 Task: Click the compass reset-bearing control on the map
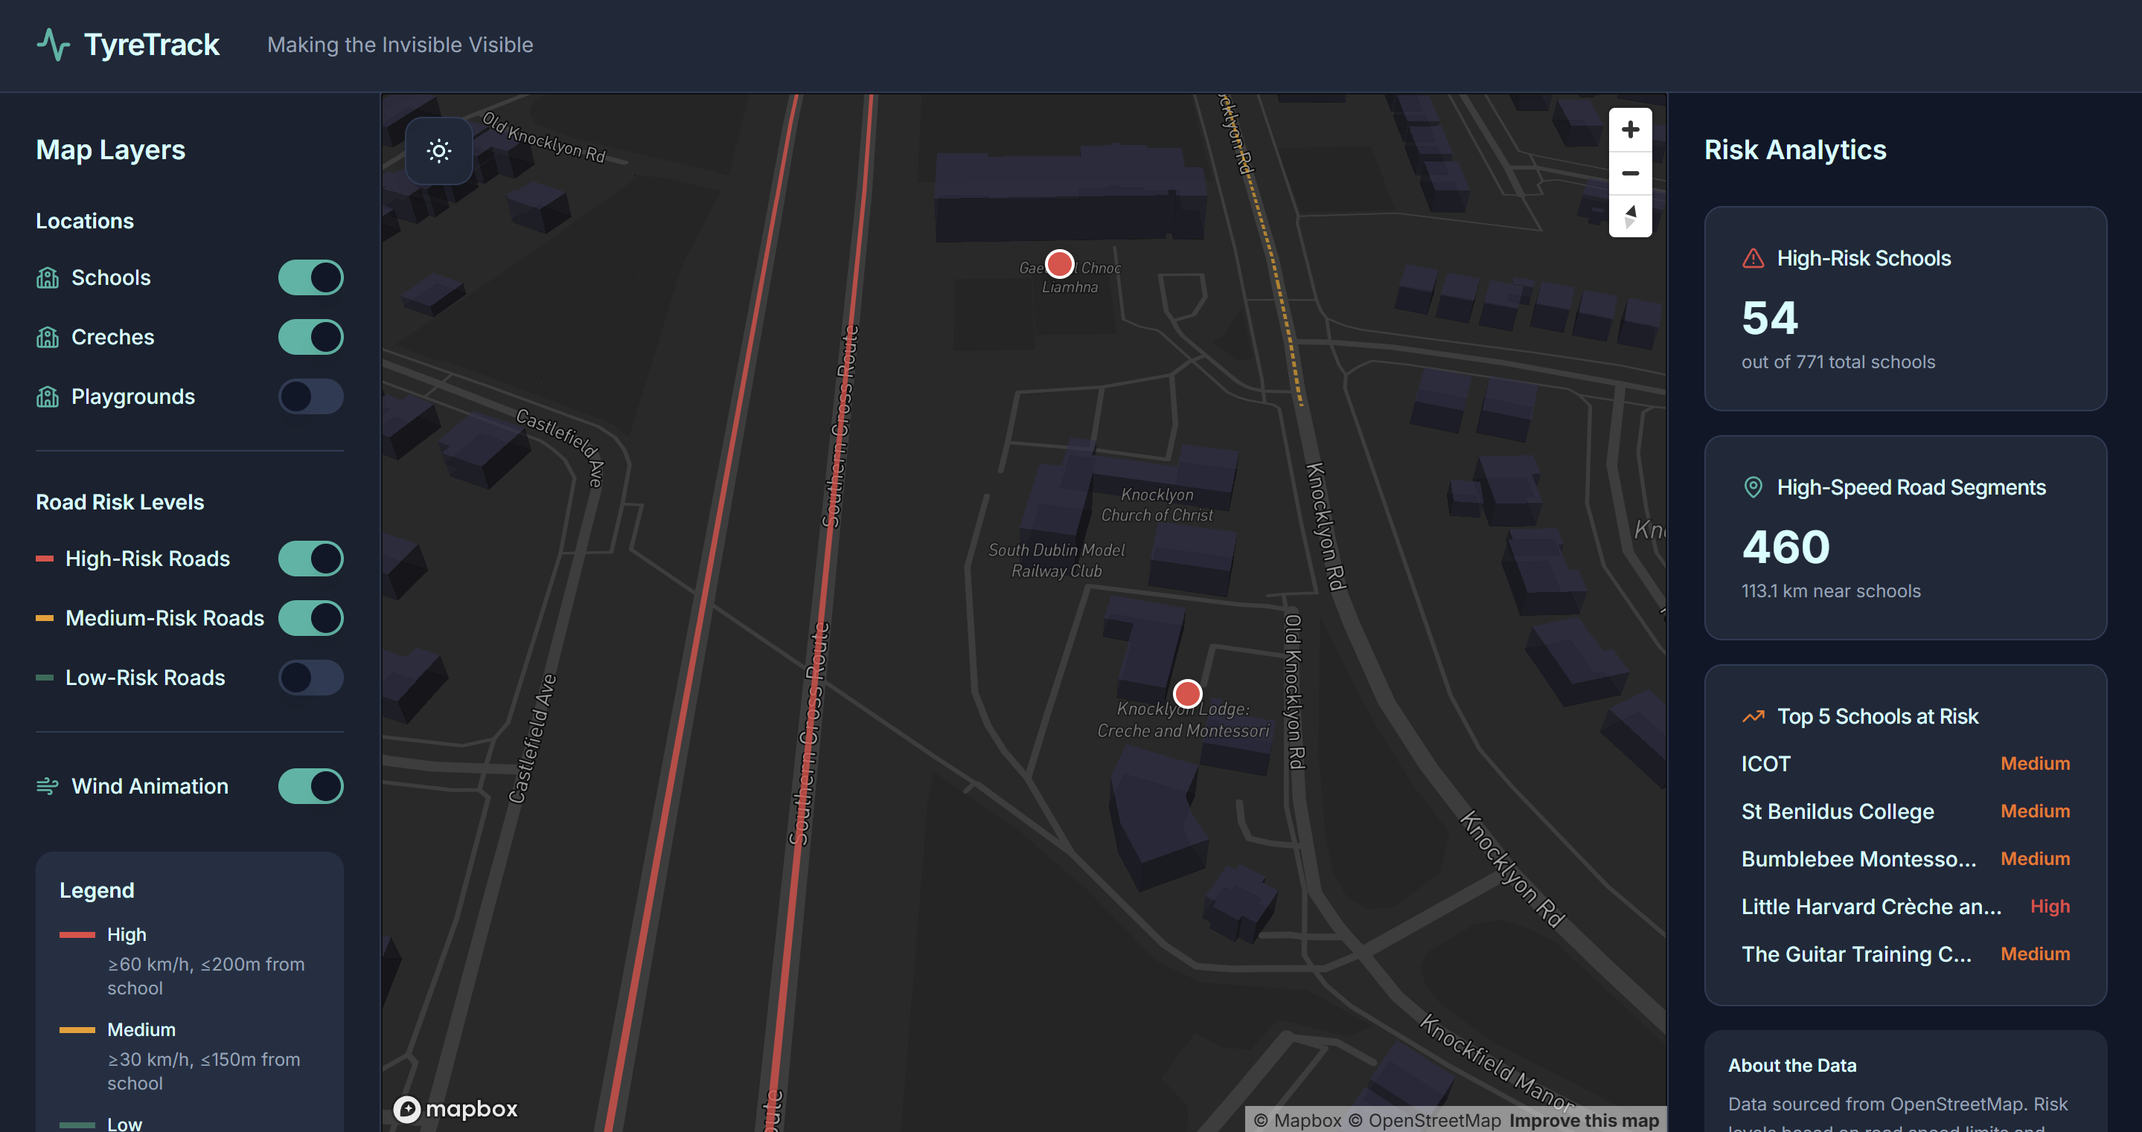click(1630, 218)
